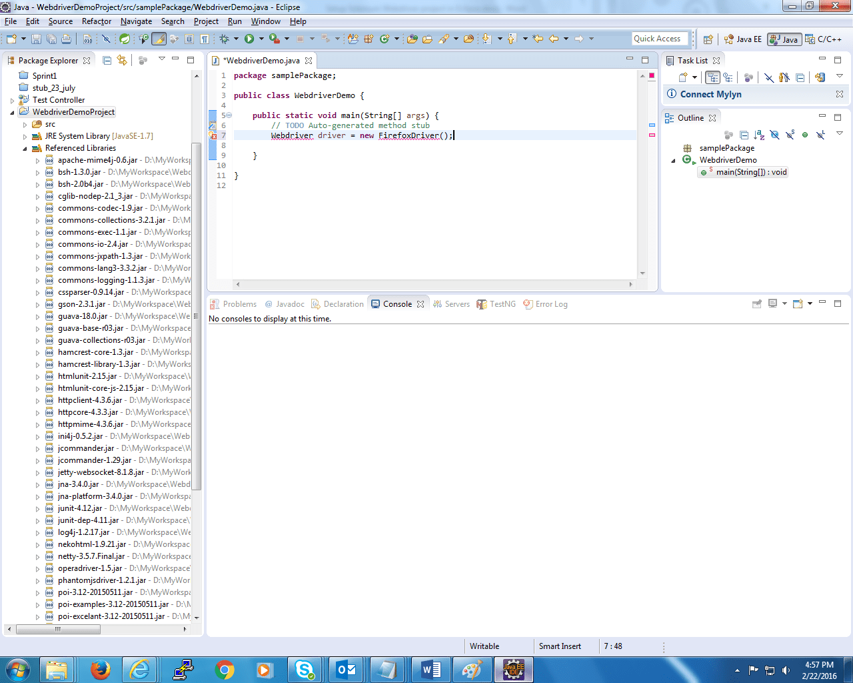Click Sort alphabetically in Outline view
The width and height of the screenshot is (853, 683).
point(759,135)
